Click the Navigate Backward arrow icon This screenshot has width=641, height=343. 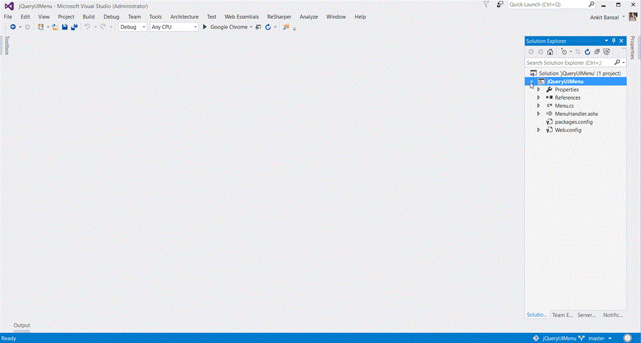click(x=13, y=27)
